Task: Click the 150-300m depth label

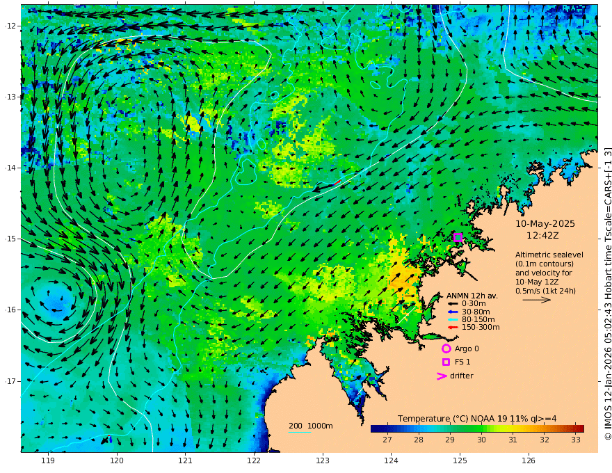Action: pyautogui.click(x=481, y=327)
